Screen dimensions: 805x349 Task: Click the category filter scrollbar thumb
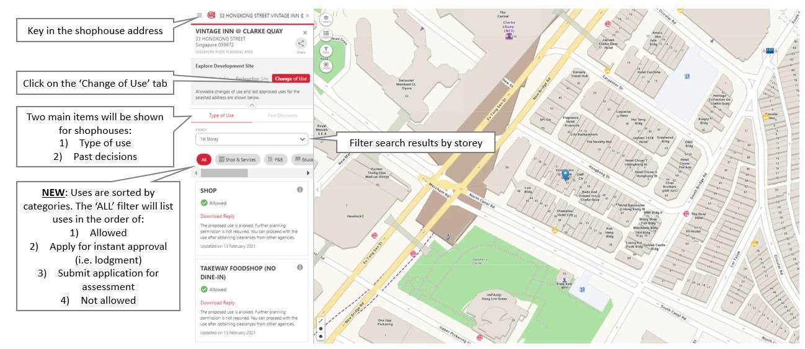[224, 173]
